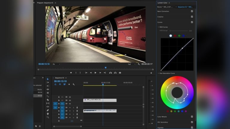
Task: Step back one frame
Action: (91, 73)
